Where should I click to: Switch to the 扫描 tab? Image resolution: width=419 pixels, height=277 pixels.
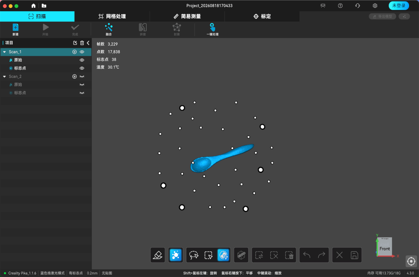pos(37,16)
